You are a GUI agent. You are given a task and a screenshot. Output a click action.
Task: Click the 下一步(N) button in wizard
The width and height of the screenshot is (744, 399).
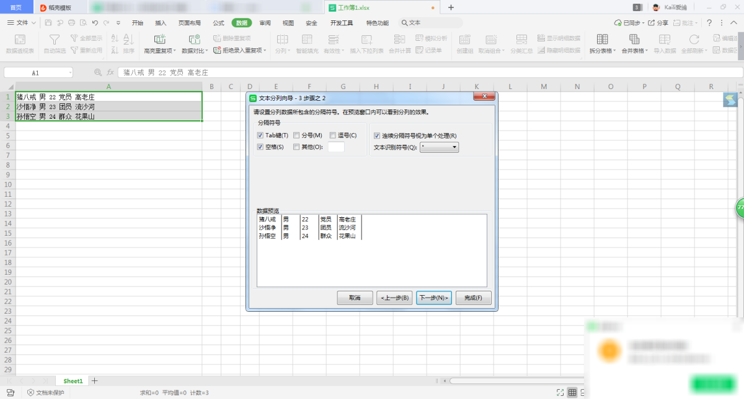click(433, 298)
